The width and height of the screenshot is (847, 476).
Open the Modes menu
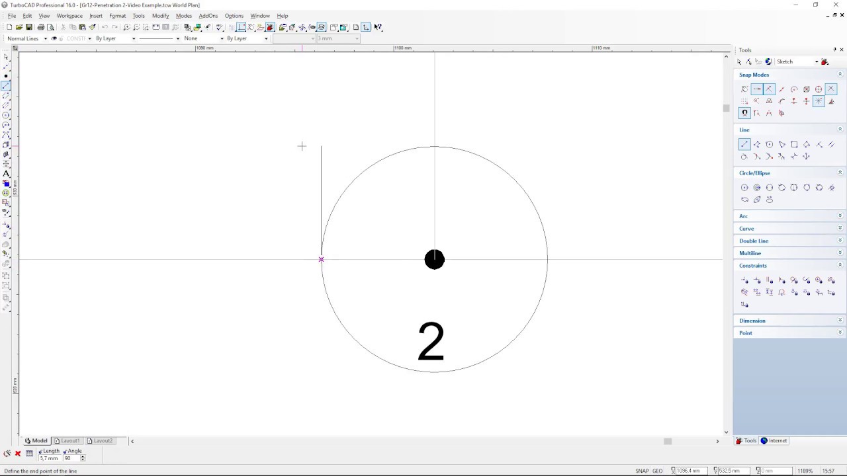tap(183, 16)
